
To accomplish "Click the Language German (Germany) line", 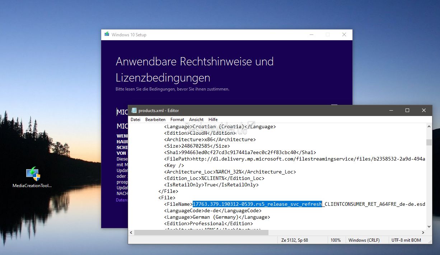I will click(217, 217).
